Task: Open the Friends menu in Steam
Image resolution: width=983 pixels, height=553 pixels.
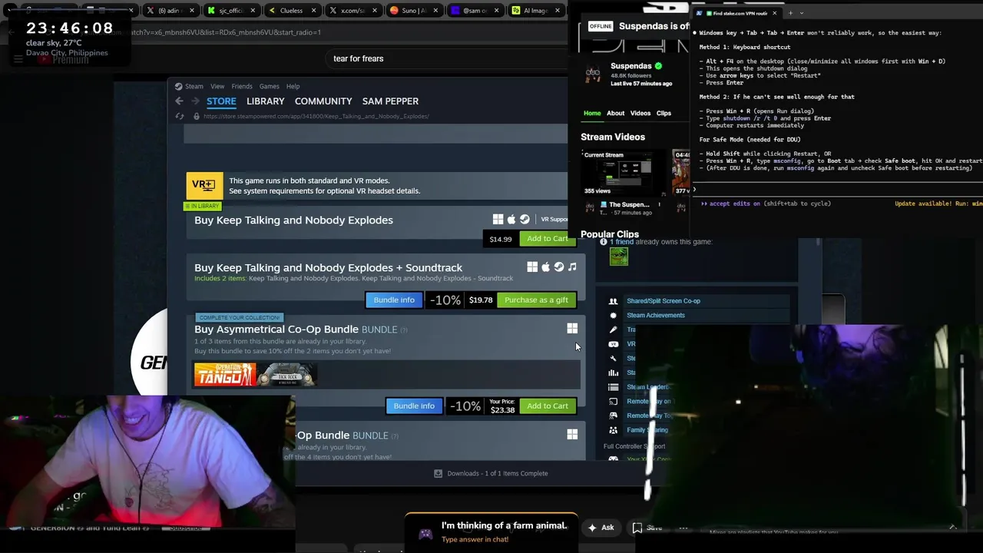Action: pos(242,86)
